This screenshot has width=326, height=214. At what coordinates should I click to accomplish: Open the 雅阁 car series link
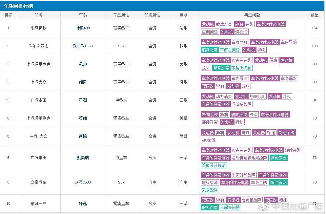tap(83, 100)
